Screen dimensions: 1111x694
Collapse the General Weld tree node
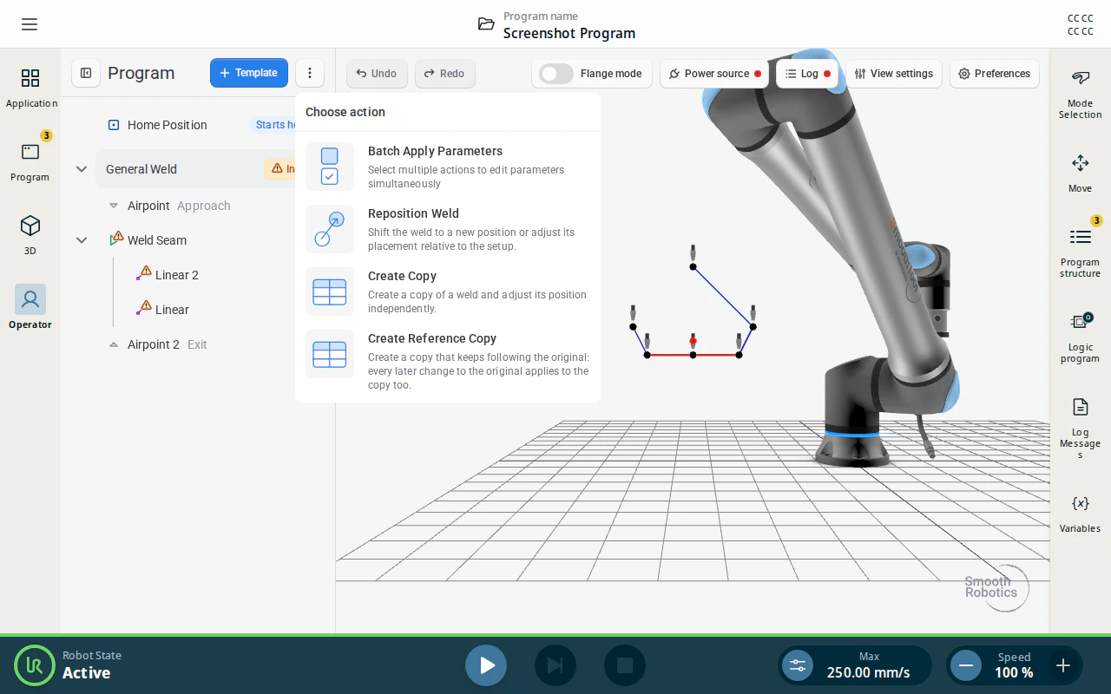(x=82, y=169)
